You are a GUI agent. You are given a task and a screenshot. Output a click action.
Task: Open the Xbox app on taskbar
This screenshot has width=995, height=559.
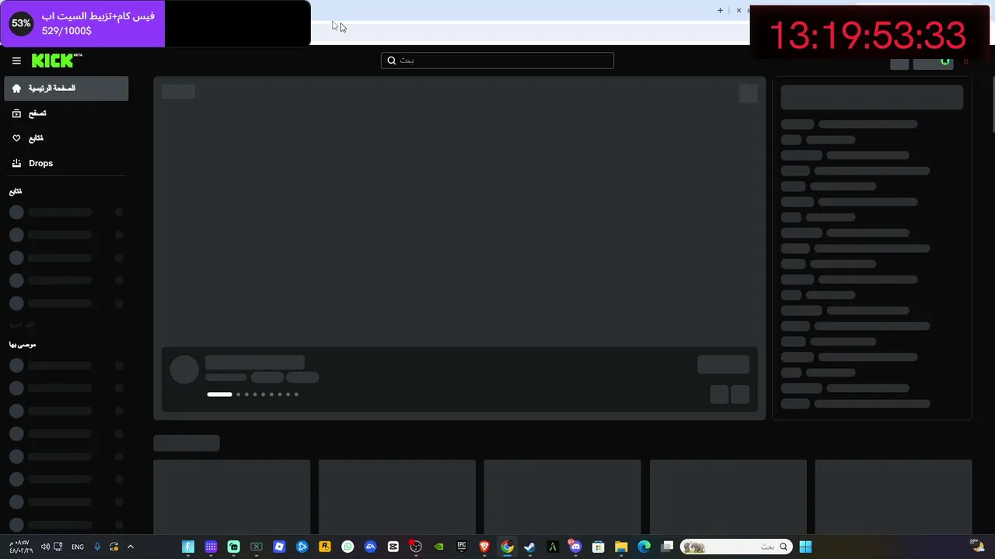click(x=257, y=547)
